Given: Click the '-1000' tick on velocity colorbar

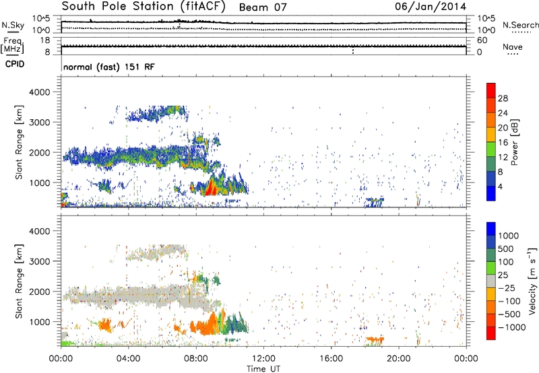Looking at the screenshot, I should [x=512, y=327].
